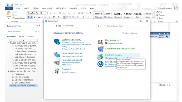This screenshot has width=182, height=102.
Task: Switch to the PAGE LAYOUT ribbon tab
Action: [x=47, y=8]
